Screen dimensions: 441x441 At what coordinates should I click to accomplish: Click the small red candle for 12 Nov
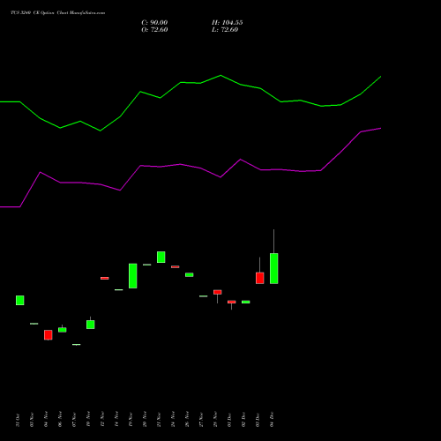coord(105,278)
